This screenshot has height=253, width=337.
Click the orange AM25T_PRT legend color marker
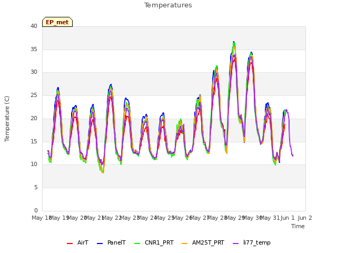pos(185,244)
